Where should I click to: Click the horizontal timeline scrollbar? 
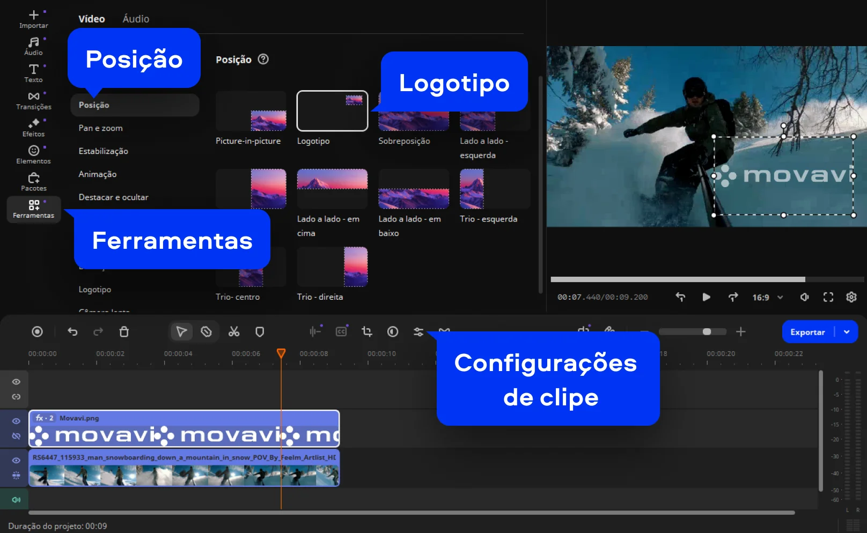pos(412,513)
